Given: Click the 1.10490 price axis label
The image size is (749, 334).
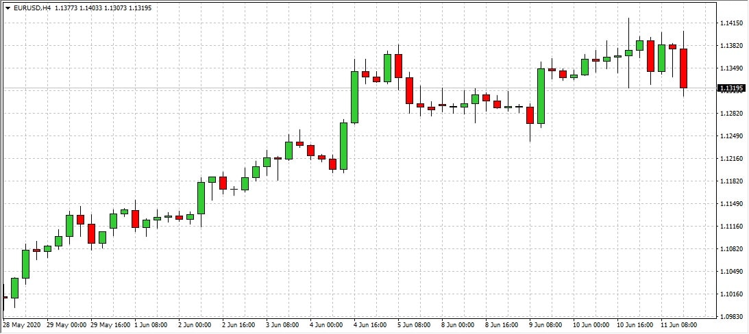Looking at the screenshot, I should tap(731, 272).
